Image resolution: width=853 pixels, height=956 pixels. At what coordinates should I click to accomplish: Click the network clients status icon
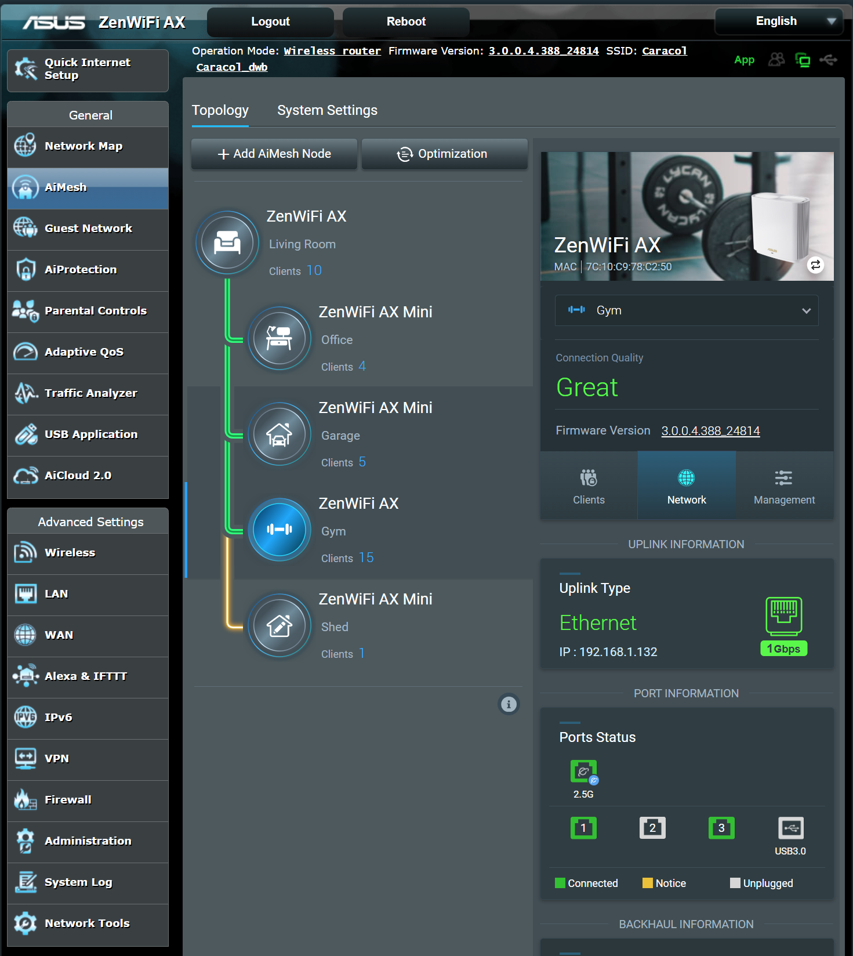(x=803, y=60)
